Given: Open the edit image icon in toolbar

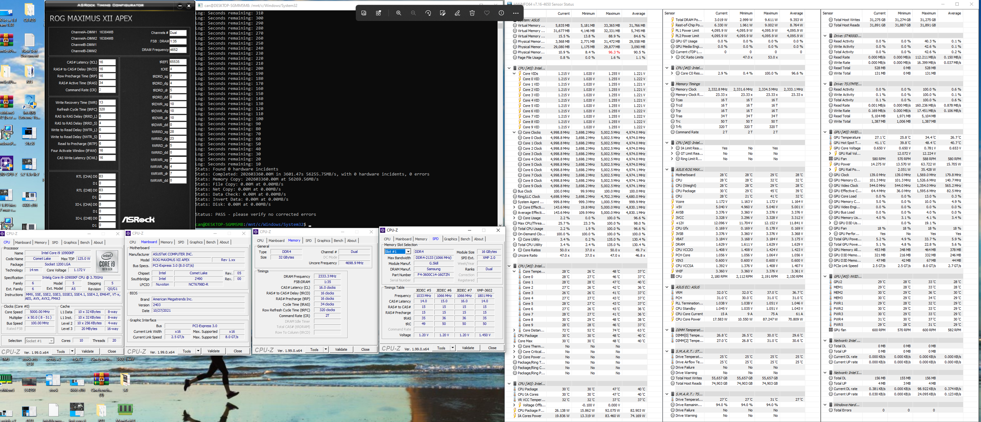Looking at the screenshot, I should pyautogui.click(x=442, y=13).
